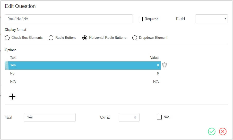
Task: Add a new option with plus icon
Action: pos(12,97)
